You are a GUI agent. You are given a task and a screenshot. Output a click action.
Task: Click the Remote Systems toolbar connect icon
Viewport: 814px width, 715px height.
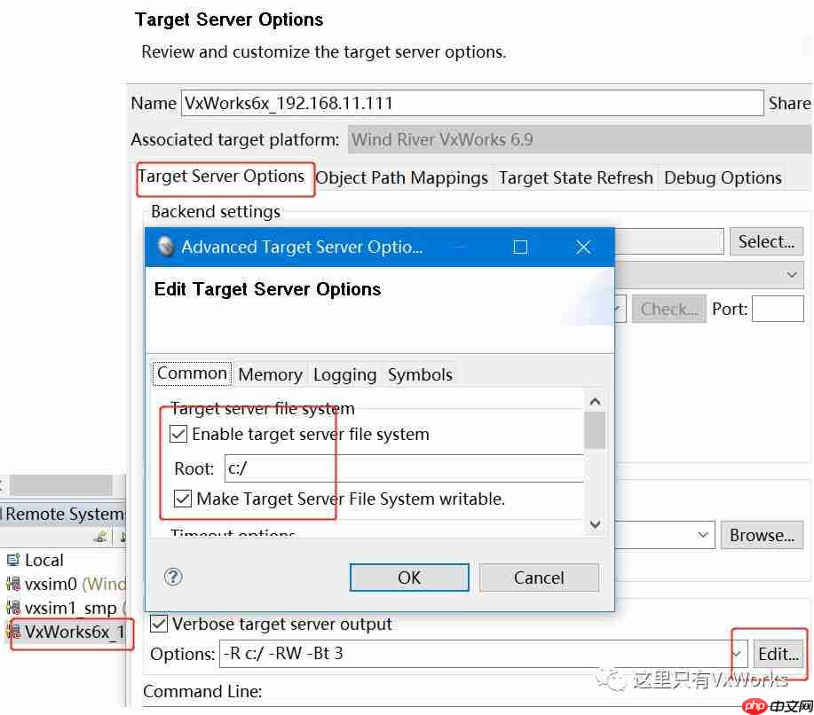(x=100, y=537)
